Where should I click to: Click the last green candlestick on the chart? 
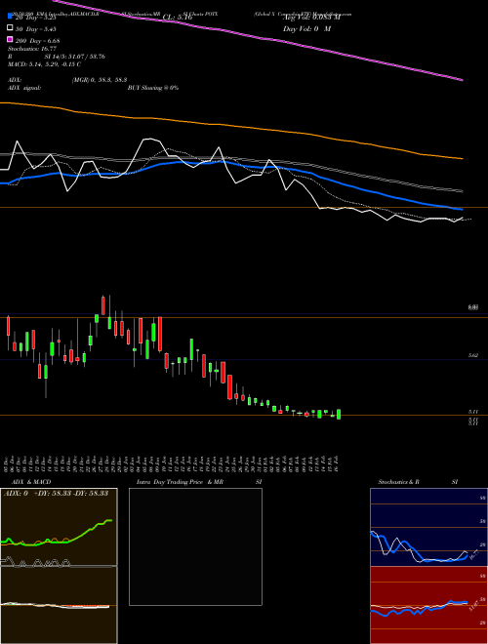click(339, 414)
